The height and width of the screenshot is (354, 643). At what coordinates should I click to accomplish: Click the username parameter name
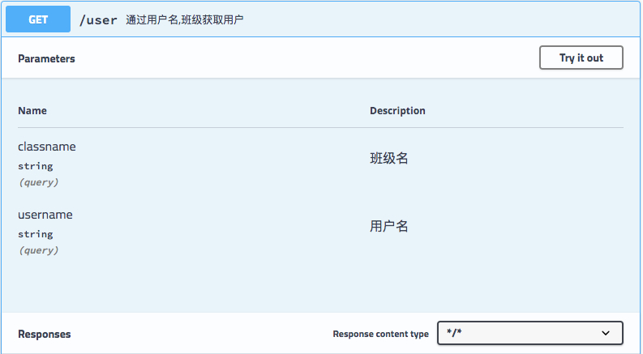[45, 215]
